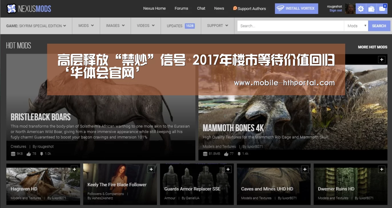Click the Mammoth Bones 4K description text

tap(266, 137)
